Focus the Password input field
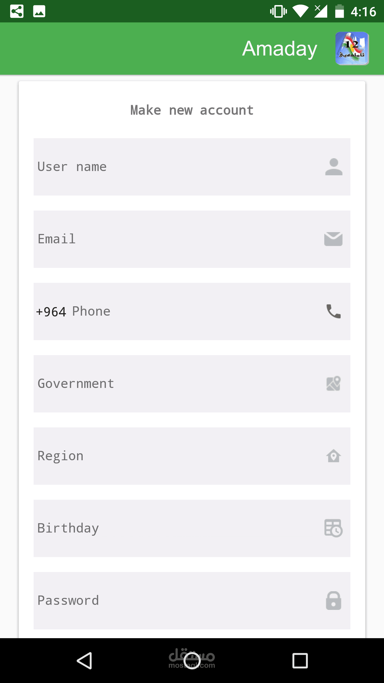Viewport: 384px width, 683px height. coord(176,601)
